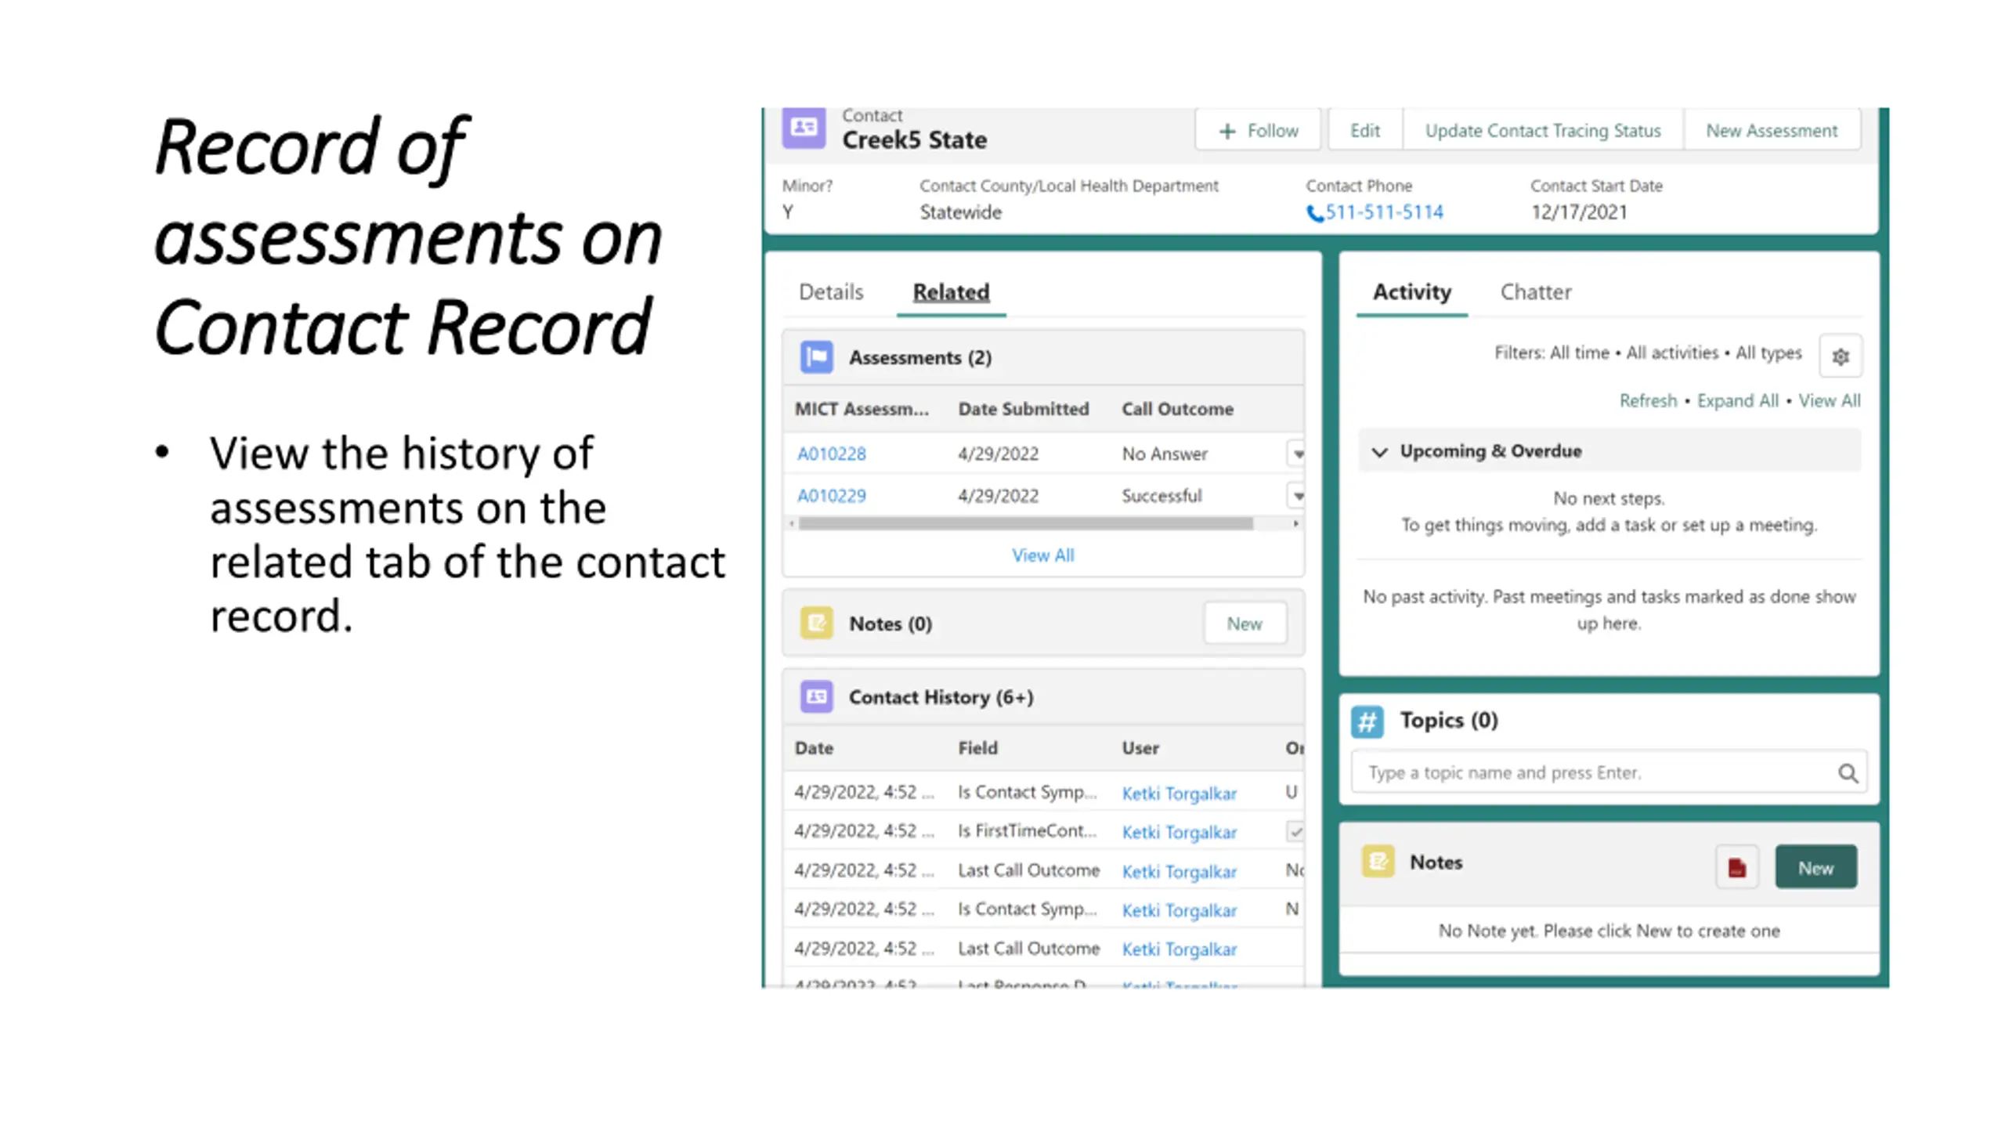Click the red PDF export icon in Notes
Screen dimensions: 2005x1128
(x=1736, y=867)
